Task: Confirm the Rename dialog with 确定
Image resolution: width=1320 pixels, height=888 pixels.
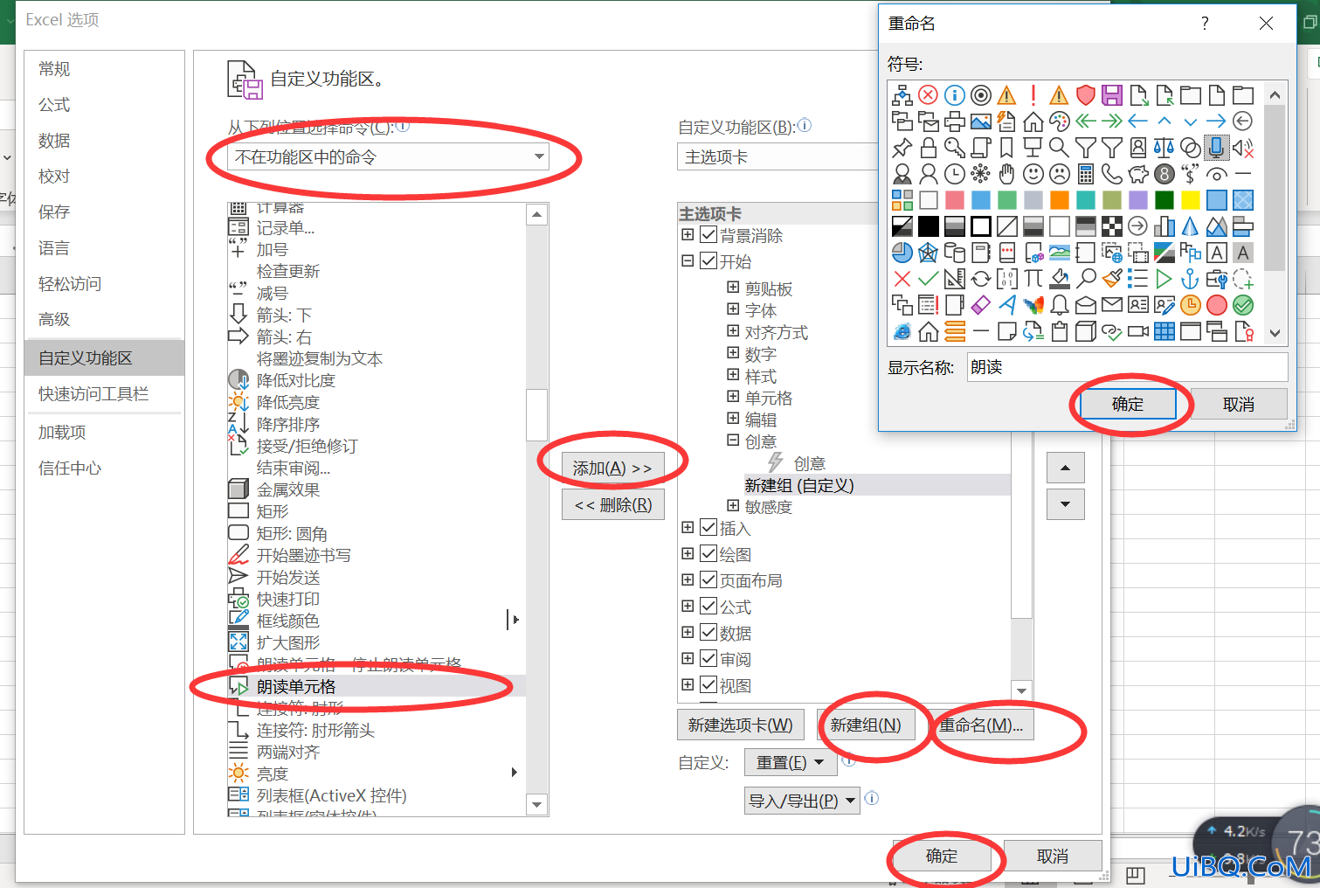Action: 1128,405
